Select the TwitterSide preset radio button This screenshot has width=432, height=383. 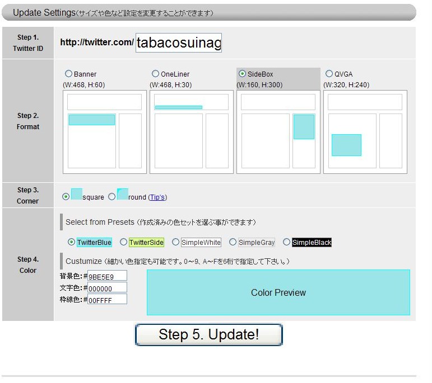pos(123,242)
